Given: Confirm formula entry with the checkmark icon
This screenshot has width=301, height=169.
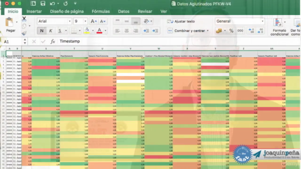Looking at the screenshot, I should click(x=43, y=41).
